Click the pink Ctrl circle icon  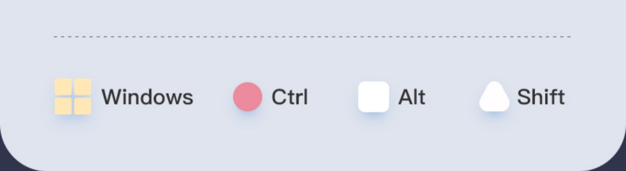247,97
